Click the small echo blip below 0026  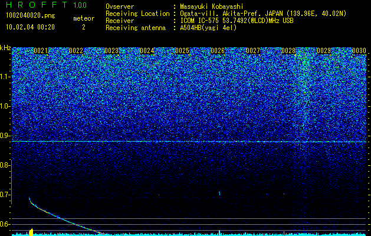tap(219, 194)
